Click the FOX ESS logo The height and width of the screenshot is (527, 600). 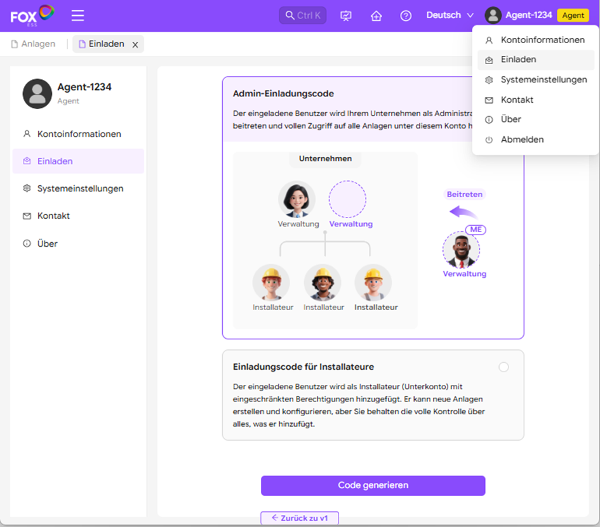pyautogui.click(x=32, y=16)
